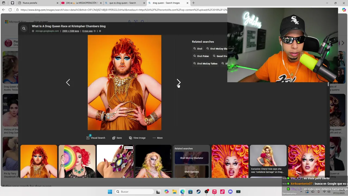Open a new browser tab with plus
The width and height of the screenshot is (348, 196).
click(193, 3)
